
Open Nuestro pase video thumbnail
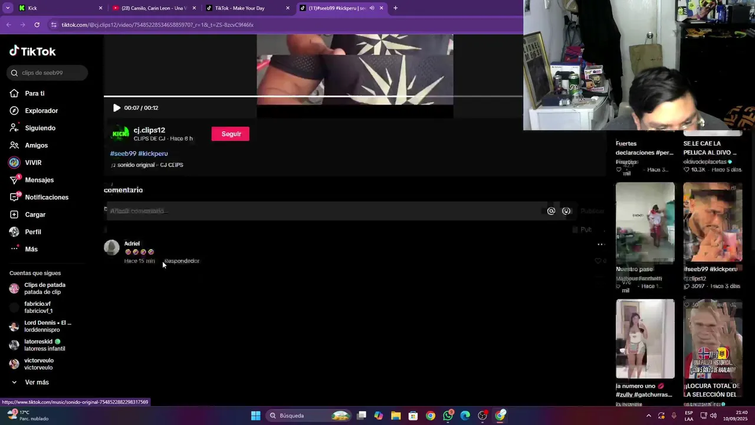pyautogui.click(x=645, y=223)
